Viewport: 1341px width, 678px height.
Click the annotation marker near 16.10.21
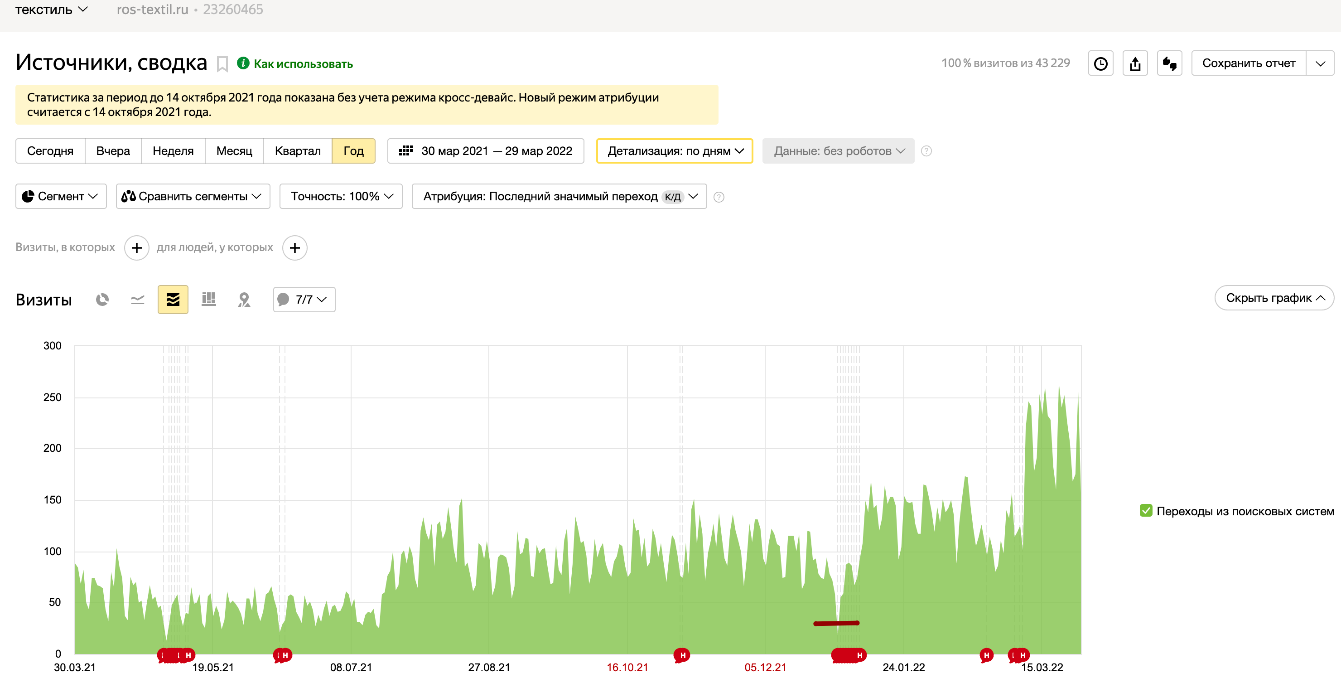click(x=682, y=654)
